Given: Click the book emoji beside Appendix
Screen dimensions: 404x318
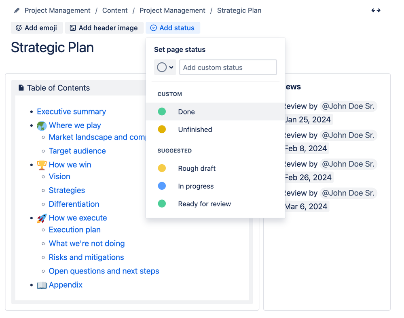Looking at the screenshot, I should click(42, 285).
